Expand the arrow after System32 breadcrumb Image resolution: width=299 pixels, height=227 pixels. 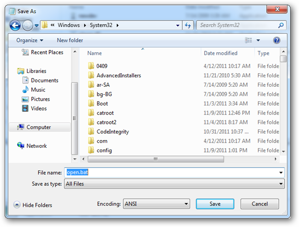click(117, 25)
